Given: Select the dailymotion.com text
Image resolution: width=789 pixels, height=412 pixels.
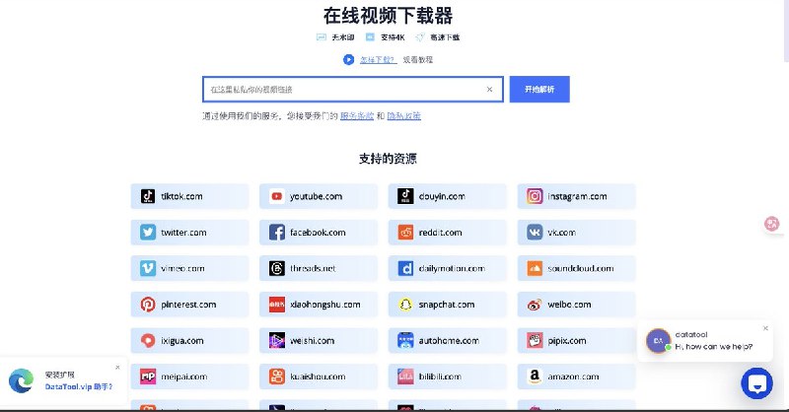Looking at the screenshot, I should coord(452,269).
